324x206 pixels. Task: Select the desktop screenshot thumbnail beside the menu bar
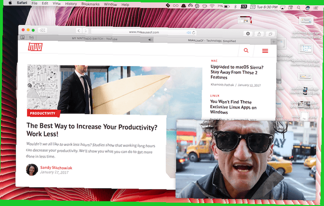pyautogui.click(x=245, y=20)
